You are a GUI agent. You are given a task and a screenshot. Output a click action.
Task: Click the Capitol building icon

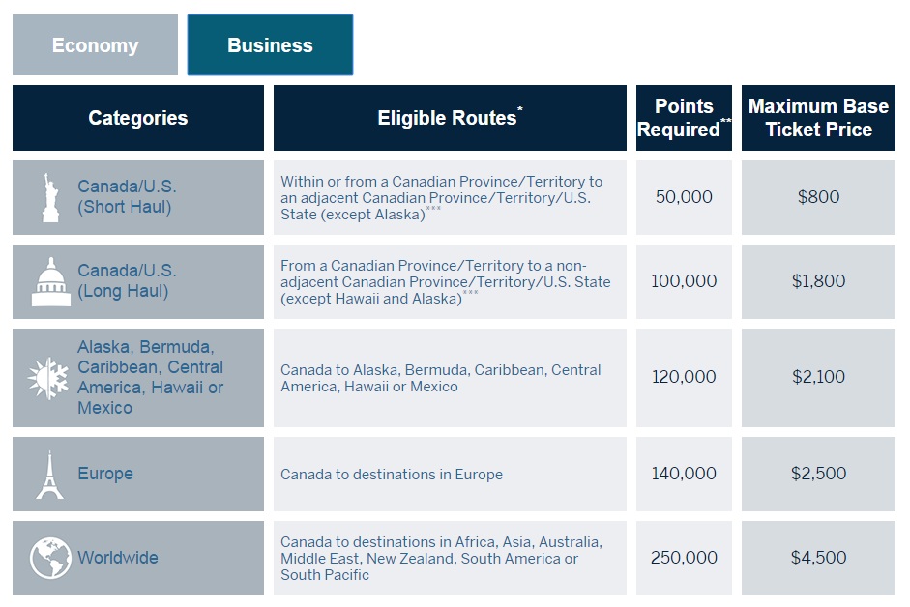(x=49, y=281)
